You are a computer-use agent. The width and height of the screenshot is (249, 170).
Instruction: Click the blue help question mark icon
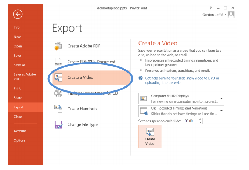[141, 78]
